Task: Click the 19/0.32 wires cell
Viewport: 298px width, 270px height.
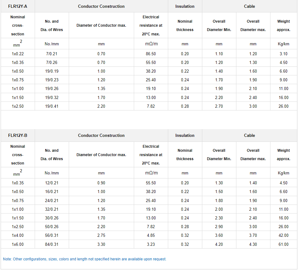Action: [x=51, y=97]
